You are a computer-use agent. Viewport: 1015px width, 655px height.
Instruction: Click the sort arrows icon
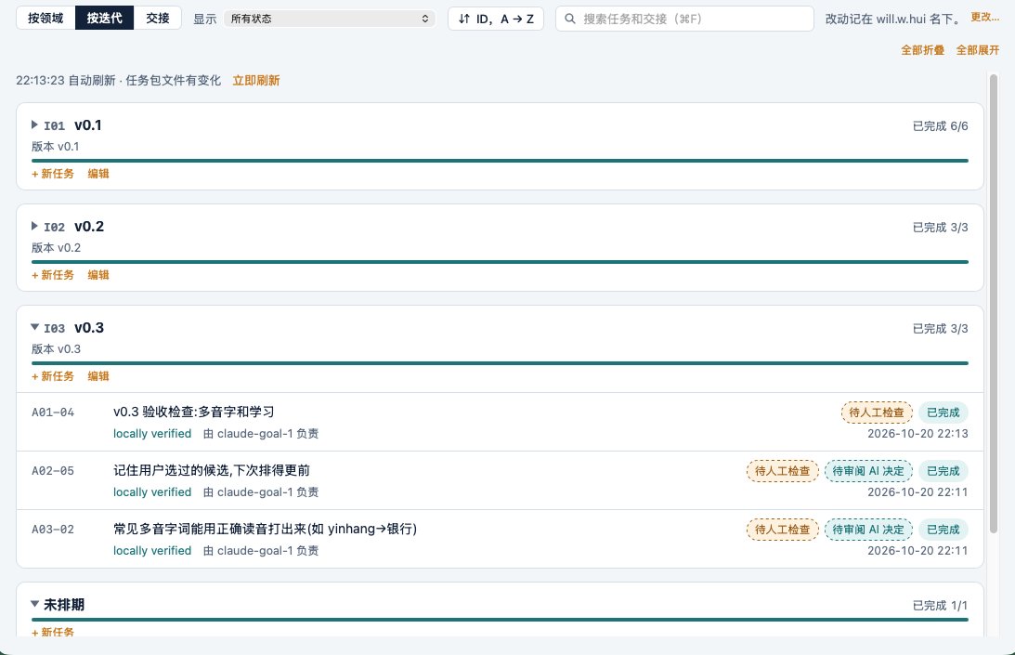[463, 19]
